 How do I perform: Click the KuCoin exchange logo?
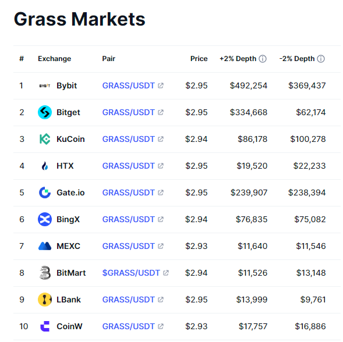(45, 139)
